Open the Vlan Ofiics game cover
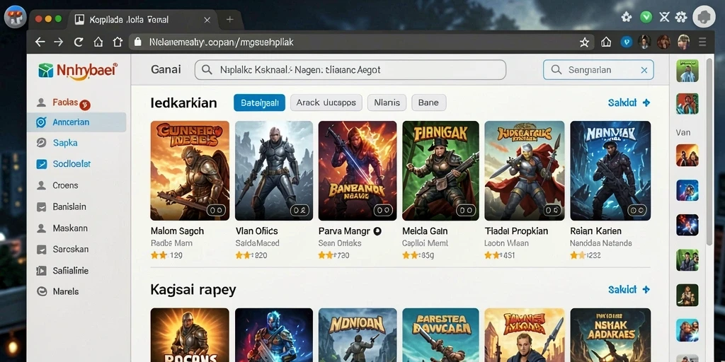 (x=274, y=170)
